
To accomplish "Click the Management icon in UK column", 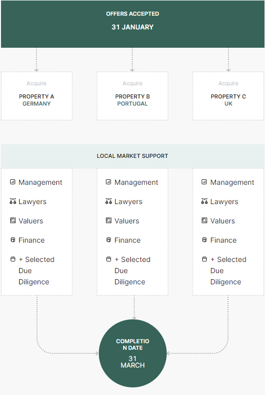I will click(x=204, y=182).
